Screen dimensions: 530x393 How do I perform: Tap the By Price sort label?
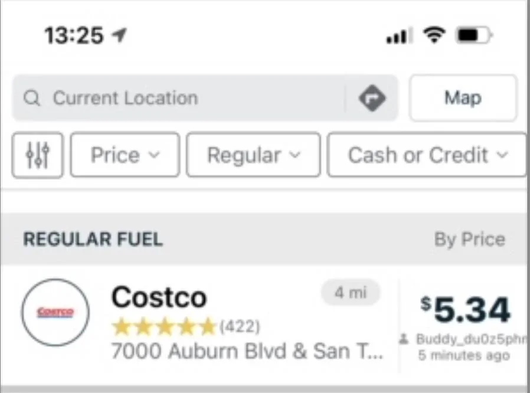(469, 239)
